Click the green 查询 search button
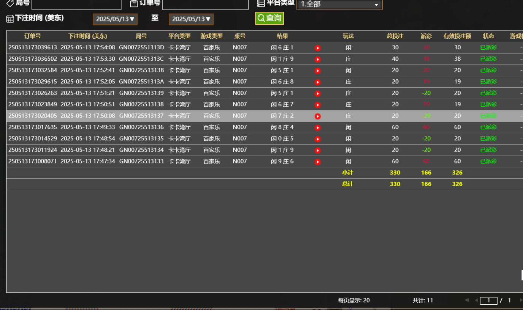The image size is (523, 310). tap(269, 18)
